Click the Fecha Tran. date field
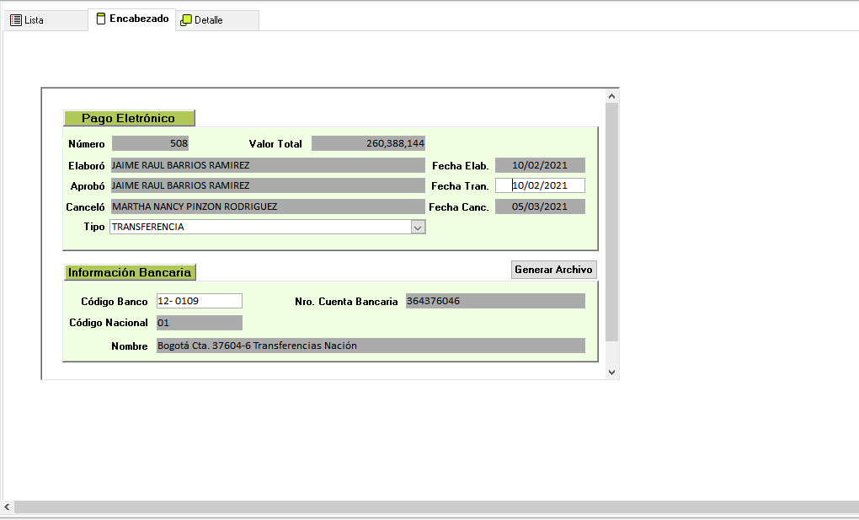The image size is (859, 520). pos(540,185)
